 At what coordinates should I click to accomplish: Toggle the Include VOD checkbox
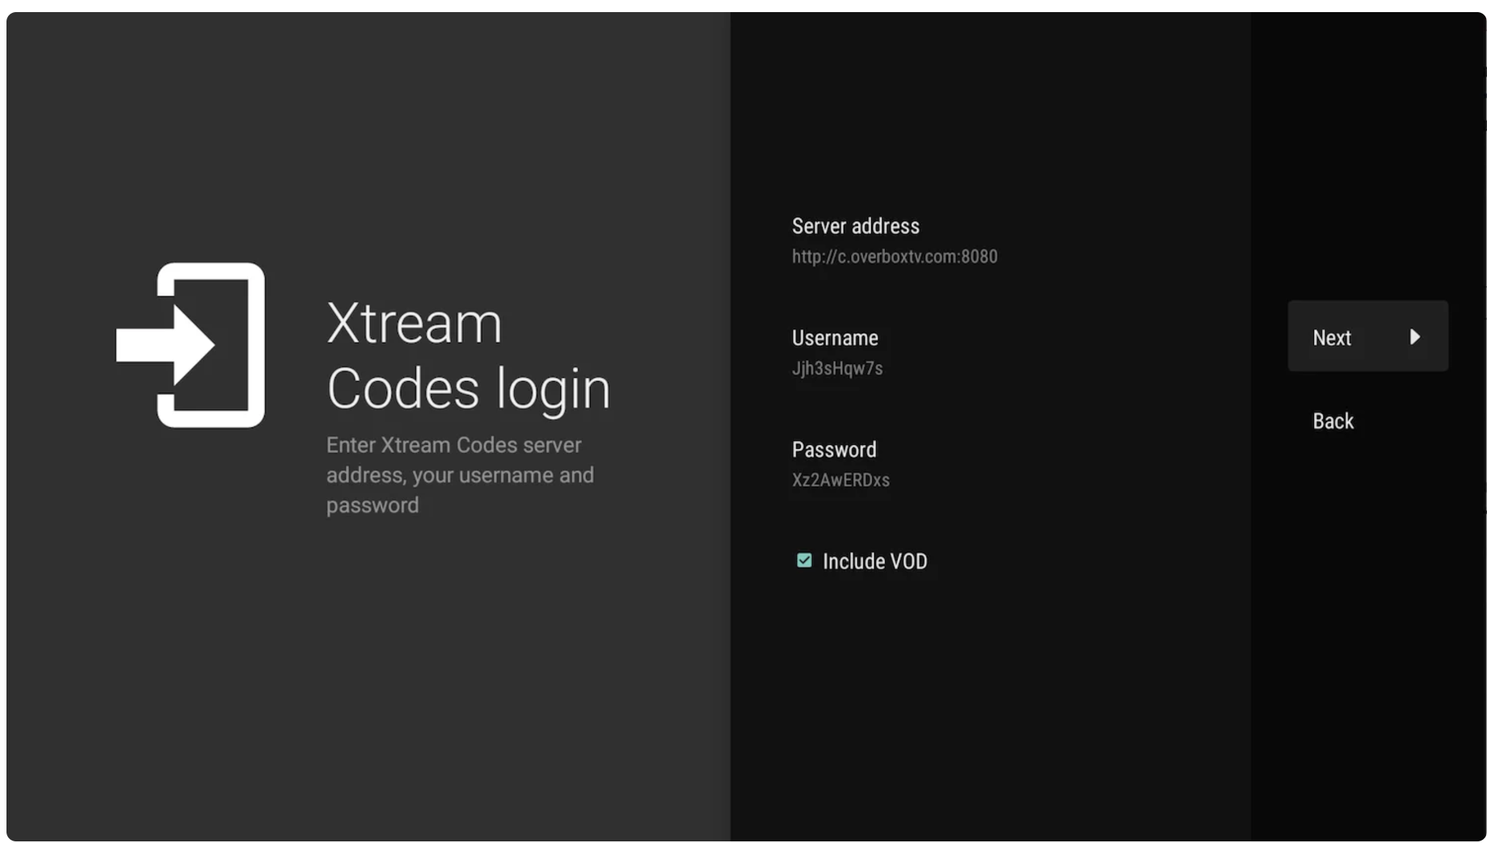804,560
